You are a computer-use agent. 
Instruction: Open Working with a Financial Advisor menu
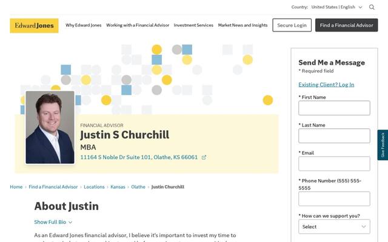pyautogui.click(x=138, y=25)
